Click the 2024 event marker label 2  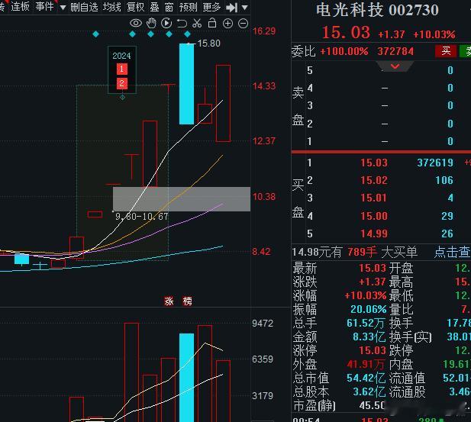(121, 83)
